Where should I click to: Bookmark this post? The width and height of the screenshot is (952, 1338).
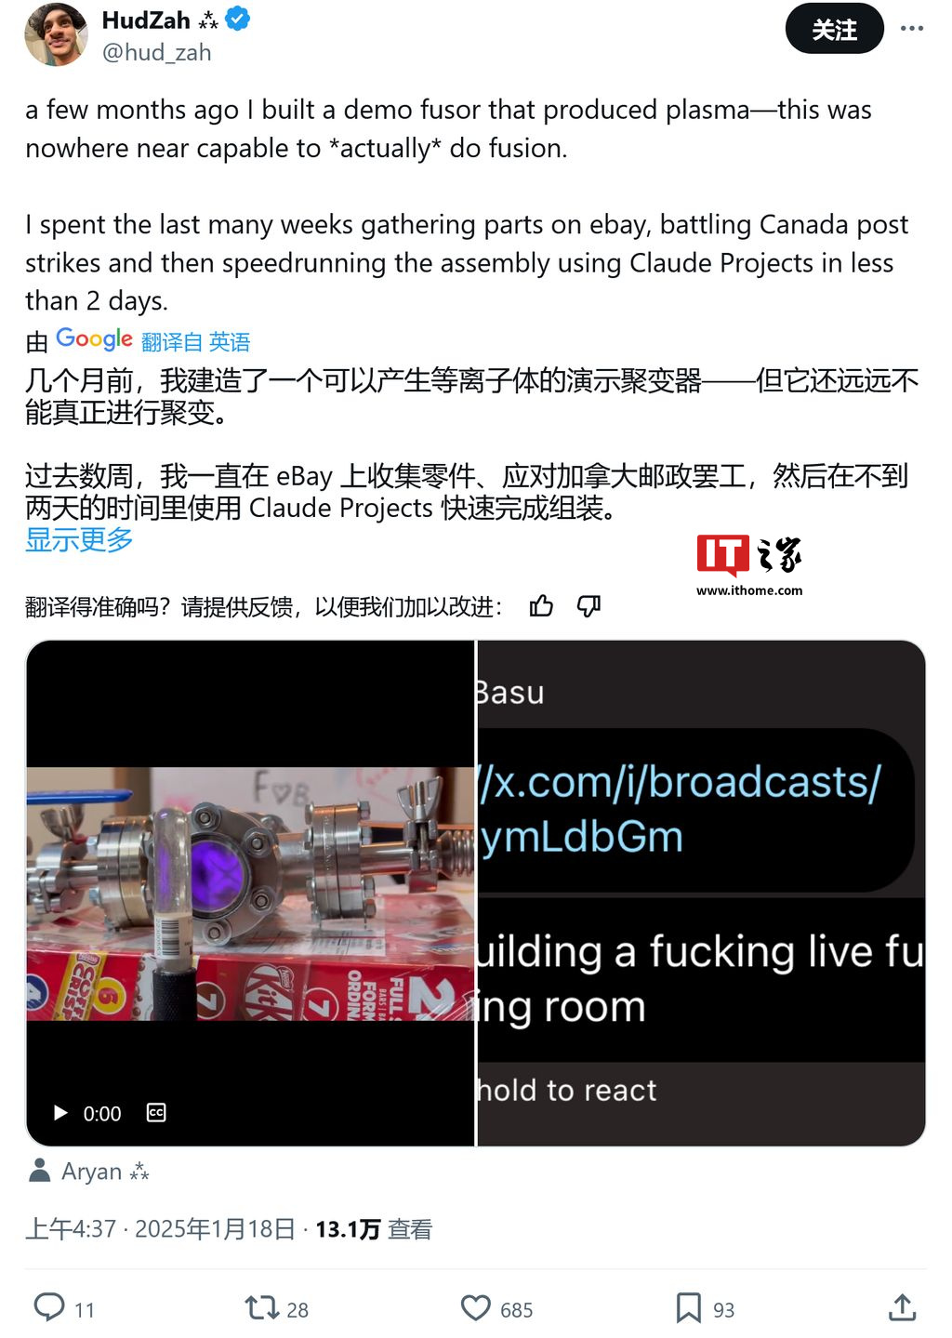[689, 1307]
